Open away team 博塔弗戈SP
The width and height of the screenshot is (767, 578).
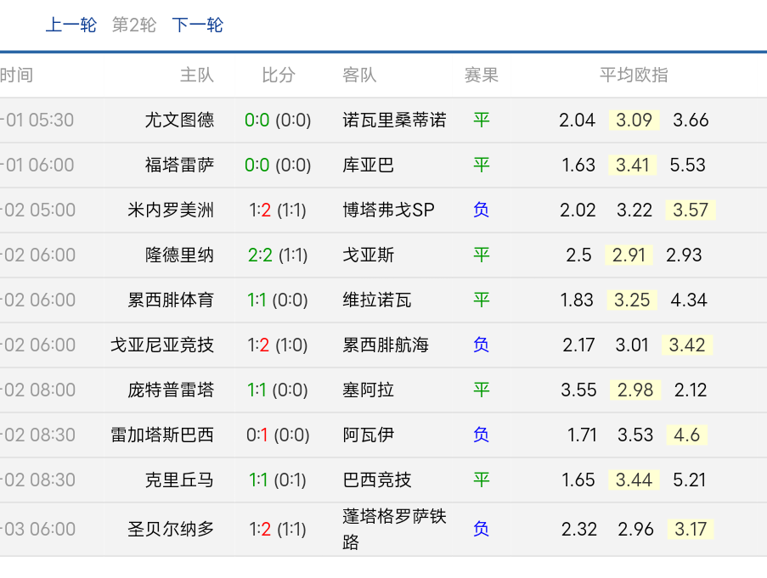pos(388,210)
